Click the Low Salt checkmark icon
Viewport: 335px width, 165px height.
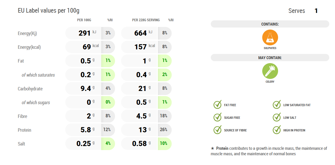pyautogui.click(x=277, y=117)
